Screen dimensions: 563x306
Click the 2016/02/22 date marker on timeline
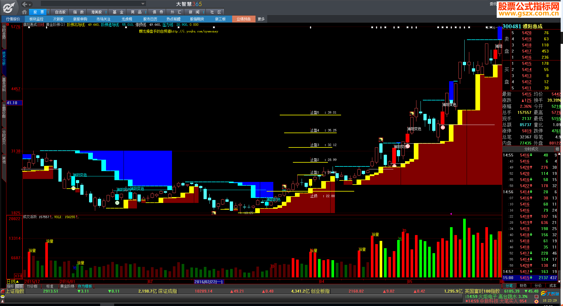click(209, 281)
